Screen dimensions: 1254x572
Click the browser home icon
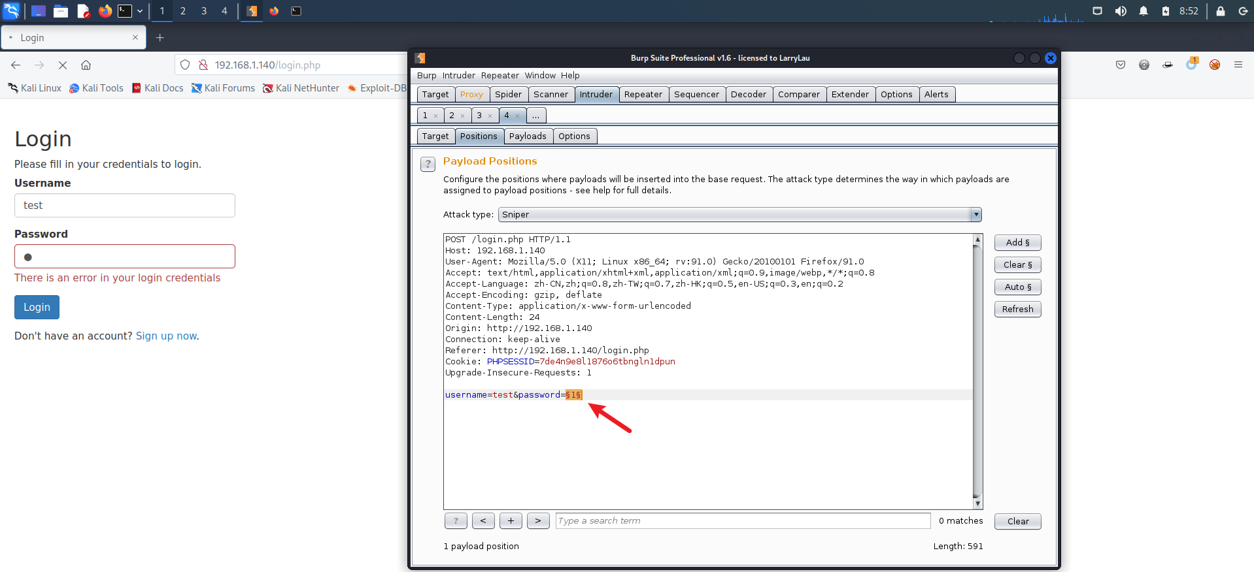pos(86,65)
